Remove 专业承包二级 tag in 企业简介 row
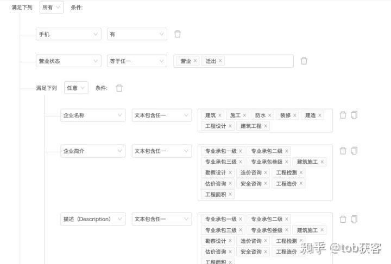 click(x=287, y=151)
